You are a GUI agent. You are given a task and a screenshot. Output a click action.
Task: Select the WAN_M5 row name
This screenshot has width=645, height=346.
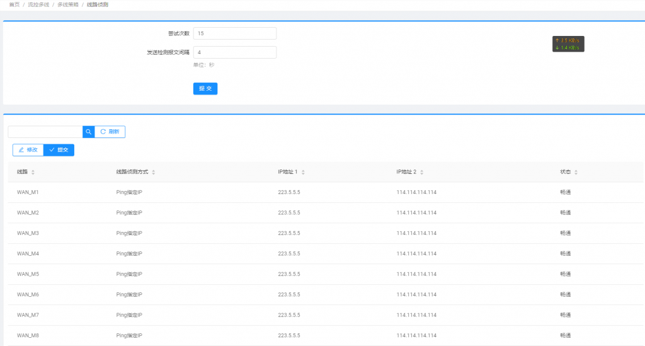[28, 274]
